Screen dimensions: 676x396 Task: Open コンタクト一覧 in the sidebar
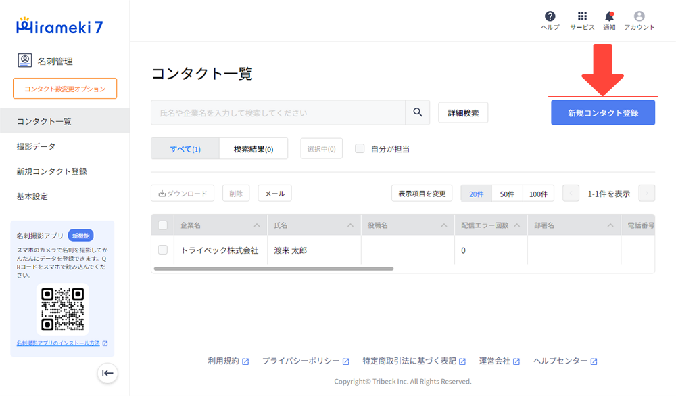(65, 121)
